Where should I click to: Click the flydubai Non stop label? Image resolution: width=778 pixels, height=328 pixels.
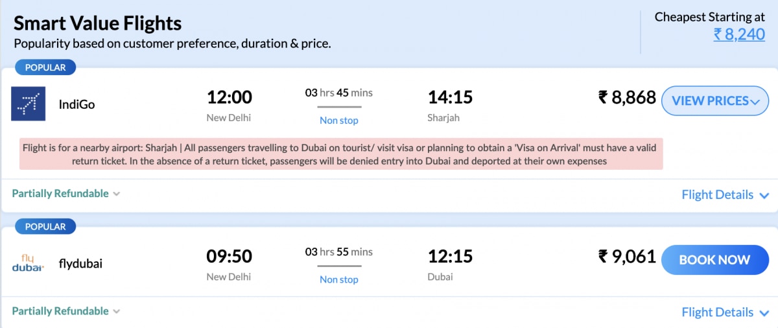[x=338, y=280]
